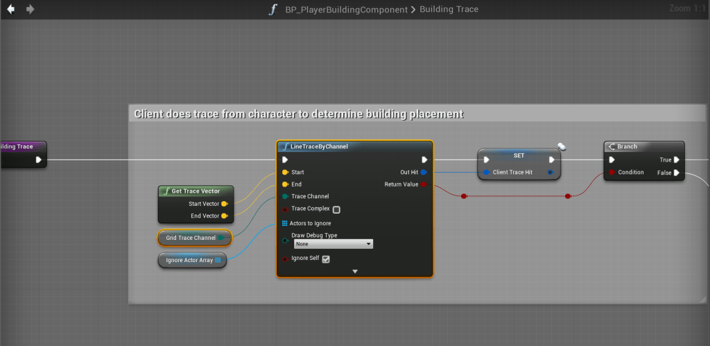Open the Draw Debug Type dropdown

pyautogui.click(x=334, y=244)
